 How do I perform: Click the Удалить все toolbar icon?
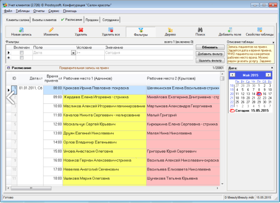click(x=111, y=30)
